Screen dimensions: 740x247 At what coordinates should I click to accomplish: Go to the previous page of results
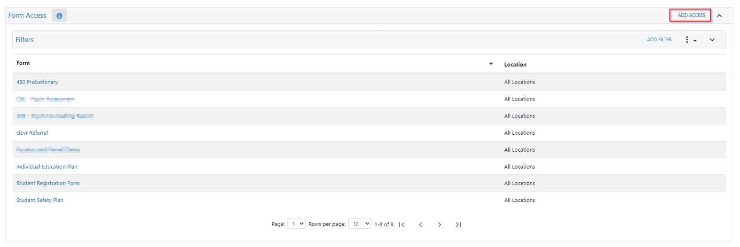(421, 224)
